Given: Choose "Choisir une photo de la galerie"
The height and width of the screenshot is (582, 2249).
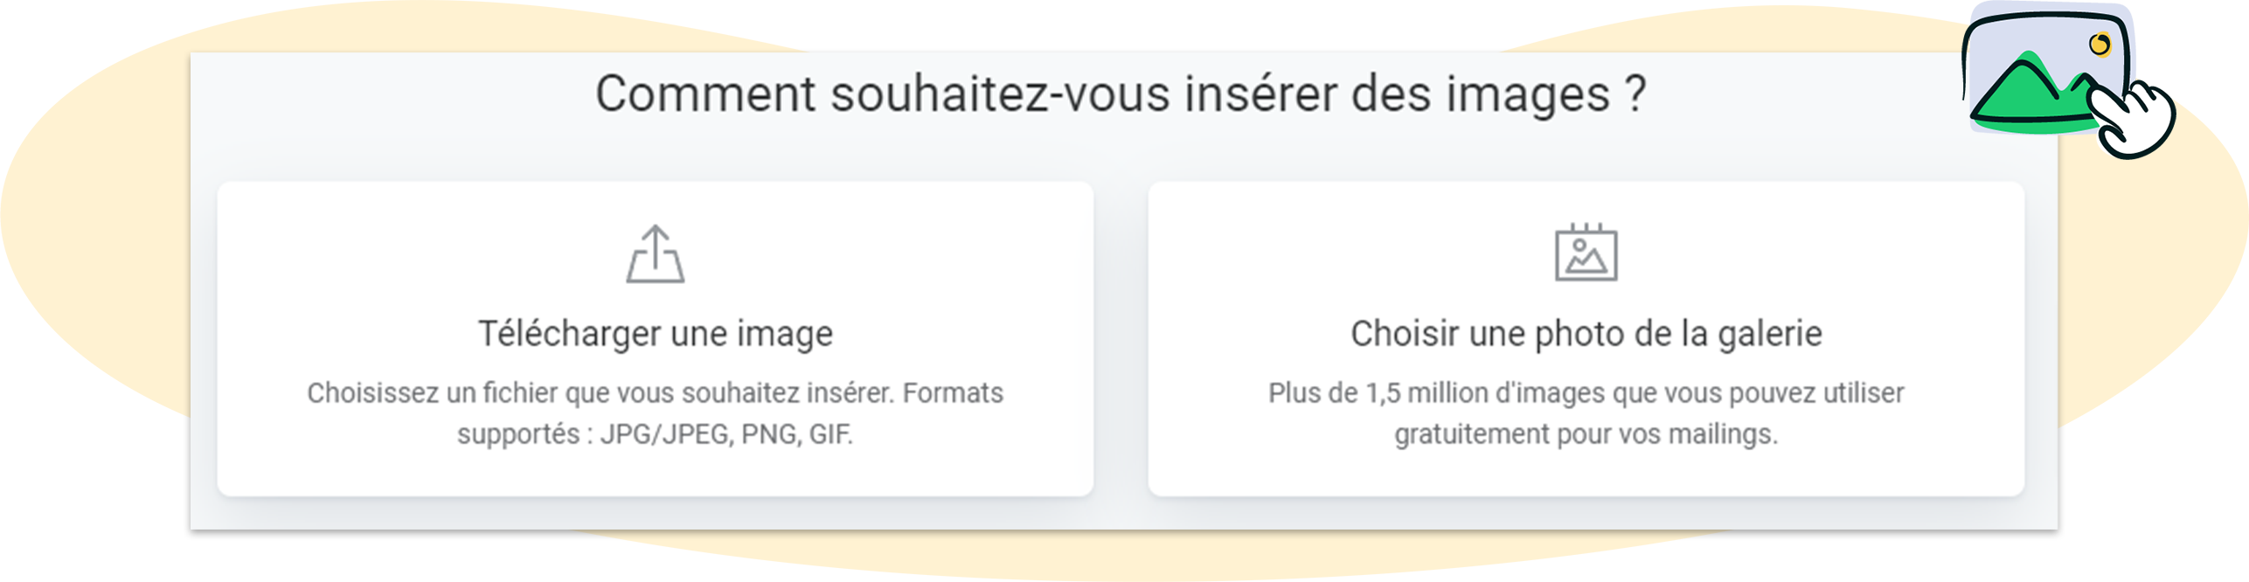Looking at the screenshot, I should point(1586,334).
